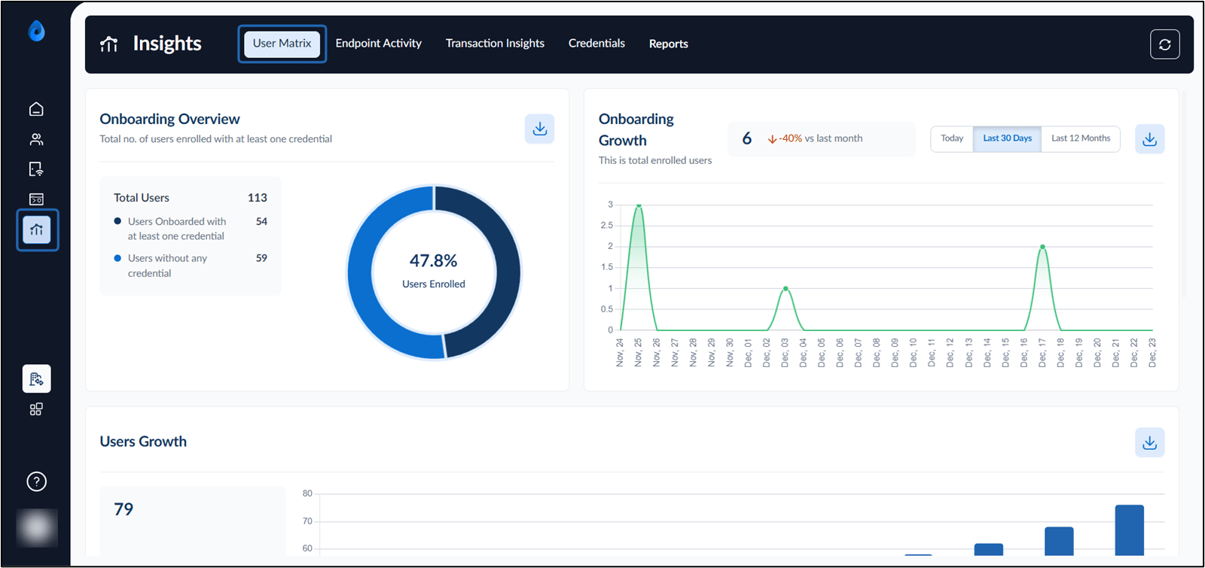
Task: Click the "Users without any credential" label
Action: coord(167,266)
